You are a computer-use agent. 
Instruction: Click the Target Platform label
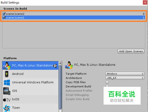point(76,74)
